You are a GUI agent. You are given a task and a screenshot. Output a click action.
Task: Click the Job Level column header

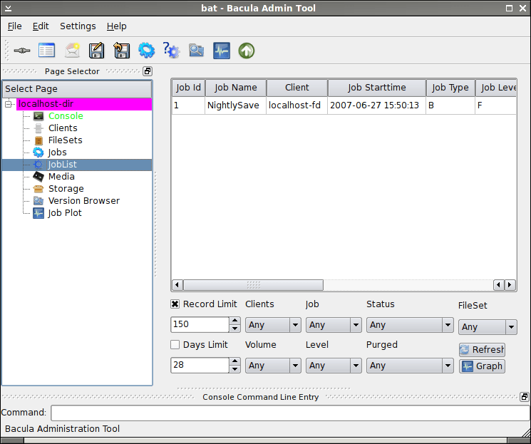point(496,88)
